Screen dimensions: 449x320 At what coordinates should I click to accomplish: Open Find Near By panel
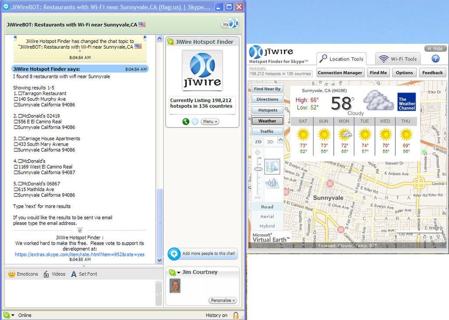coord(267,89)
